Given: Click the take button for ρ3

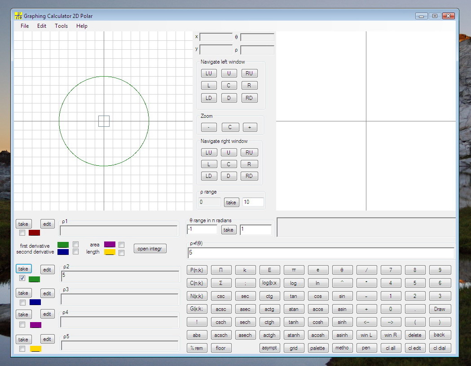Looking at the screenshot, I should 23,293.
